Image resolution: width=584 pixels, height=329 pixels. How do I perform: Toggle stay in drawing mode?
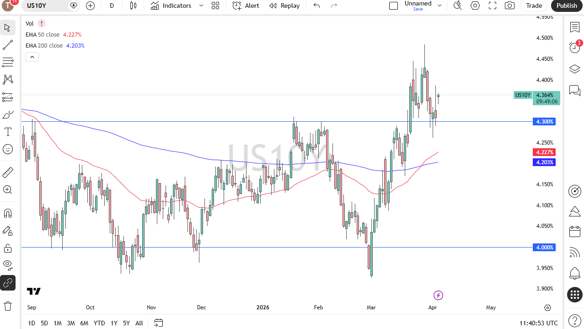point(8,231)
